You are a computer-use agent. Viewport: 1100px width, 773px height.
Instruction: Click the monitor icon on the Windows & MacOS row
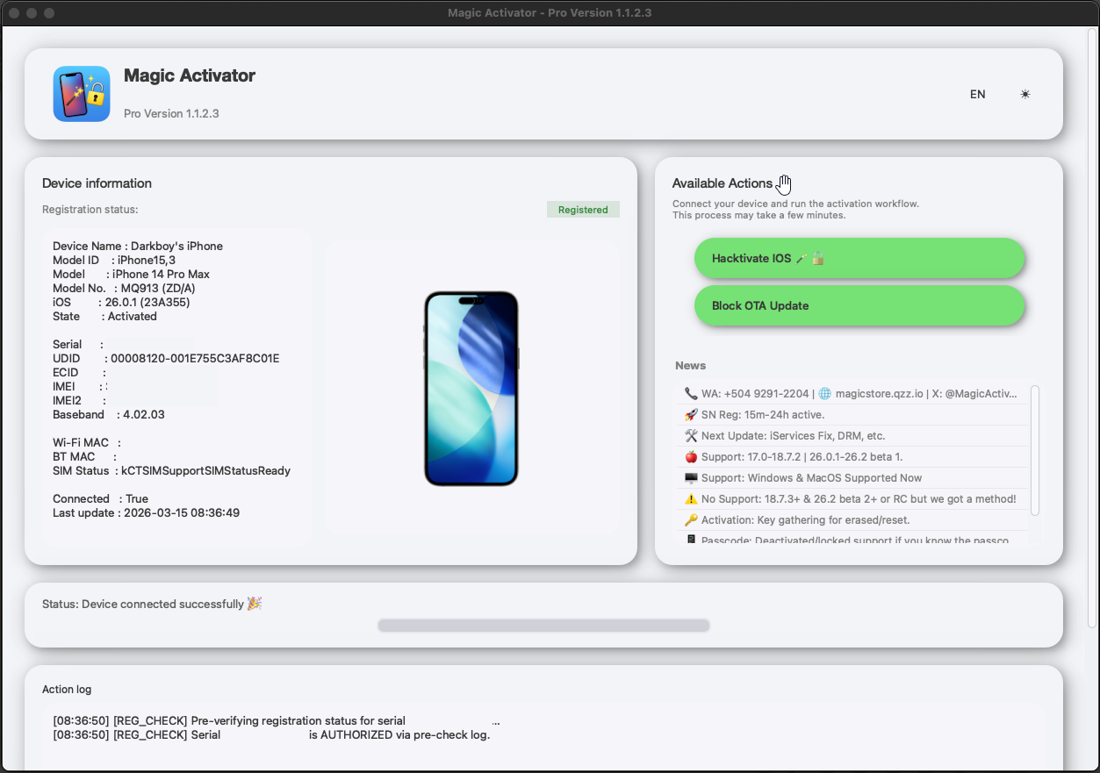pyautogui.click(x=690, y=477)
